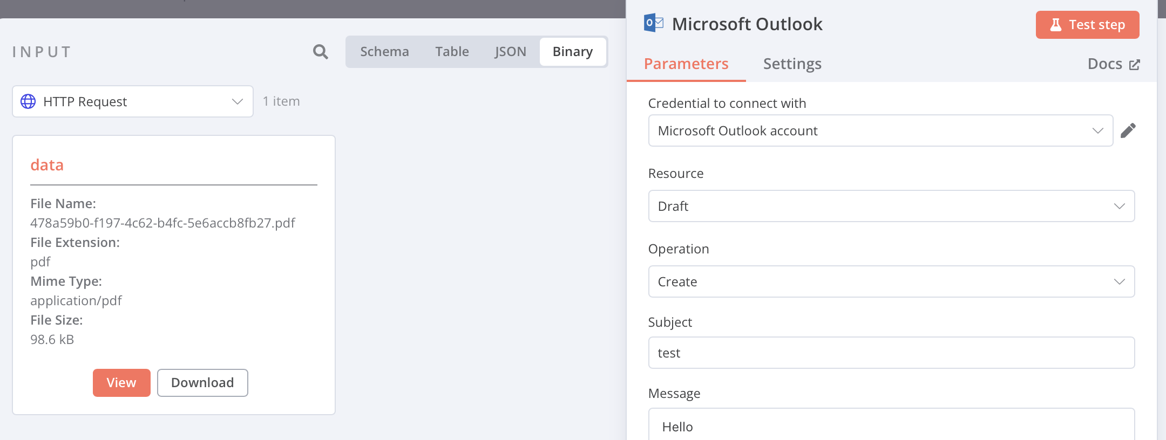1166x440 pixels.
Task: Click the 1 item count label
Action: pos(281,101)
